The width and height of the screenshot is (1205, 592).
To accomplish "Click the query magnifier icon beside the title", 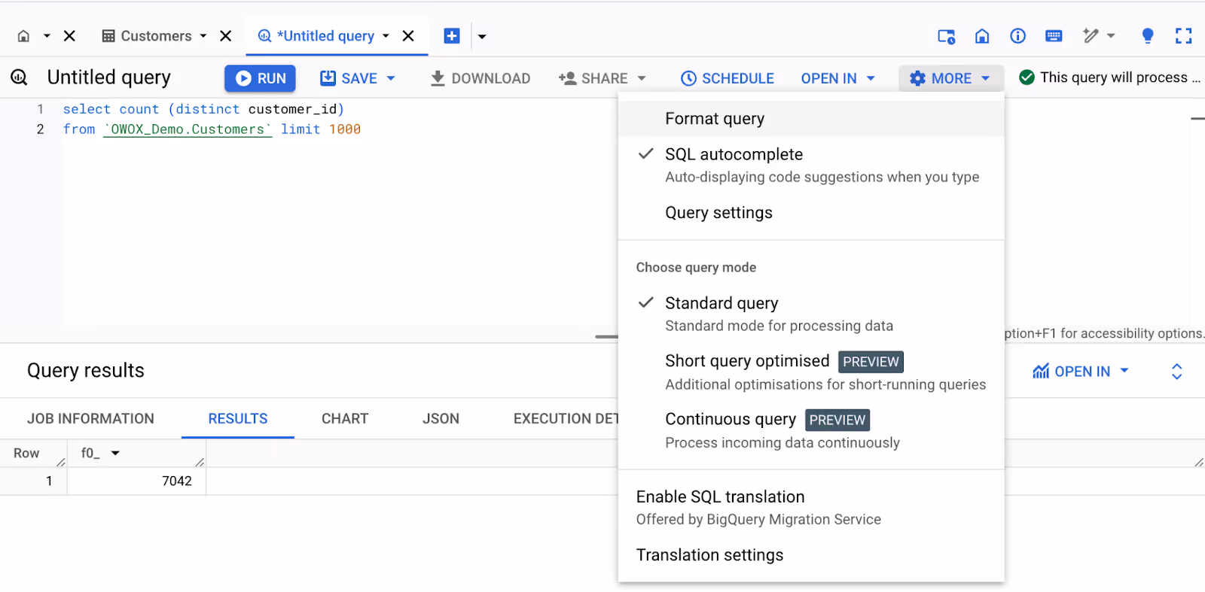I will coord(19,77).
